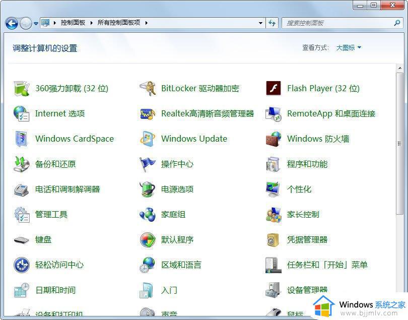The image size is (408, 320).
Task: Open the 键盘 text link
Action: coord(43,239)
